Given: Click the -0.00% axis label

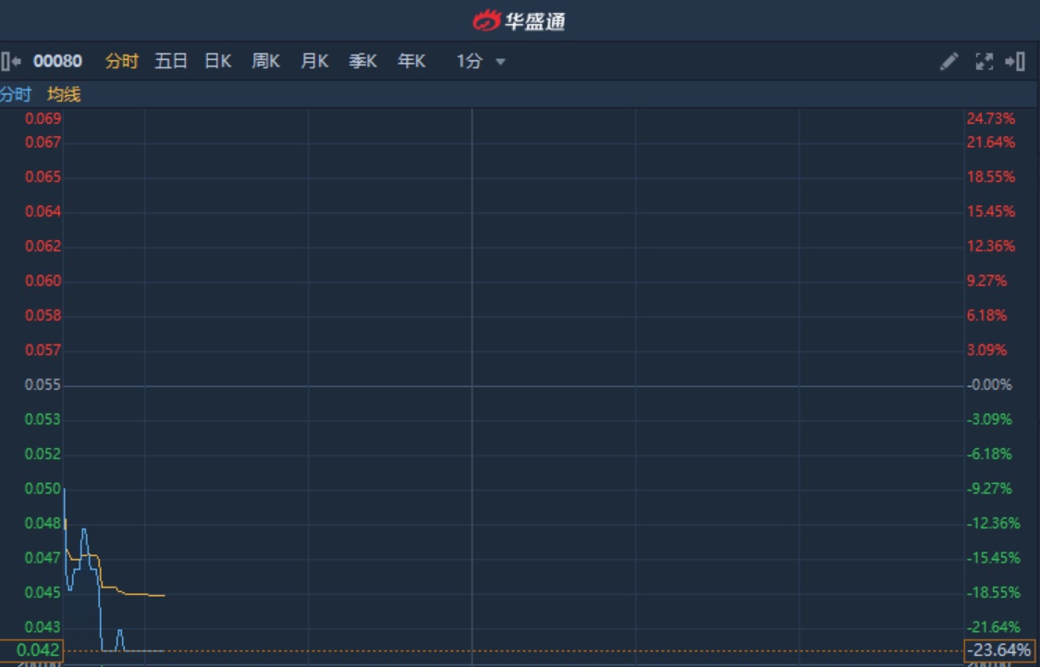Looking at the screenshot, I should pyautogui.click(x=989, y=384).
